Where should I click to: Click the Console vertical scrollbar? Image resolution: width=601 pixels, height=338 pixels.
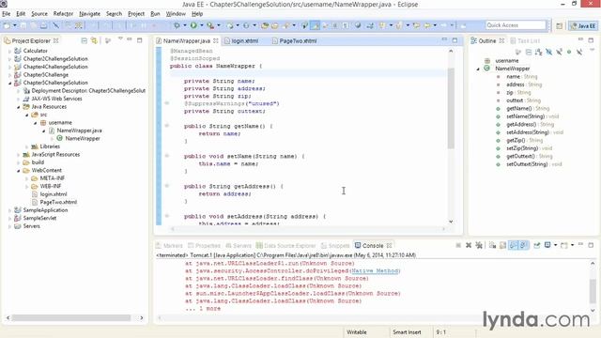(593, 291)
